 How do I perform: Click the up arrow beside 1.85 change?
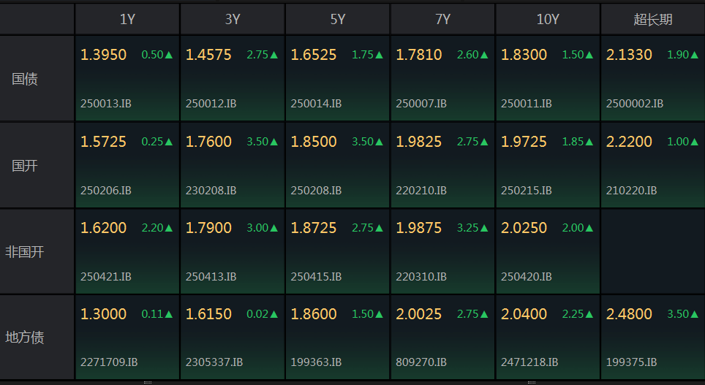click(589, 142)
